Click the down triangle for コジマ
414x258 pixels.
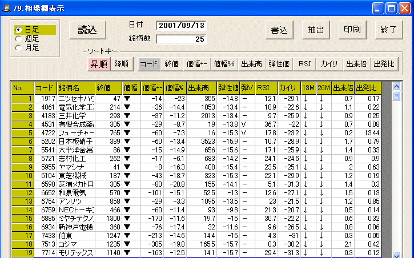point(127,244)
